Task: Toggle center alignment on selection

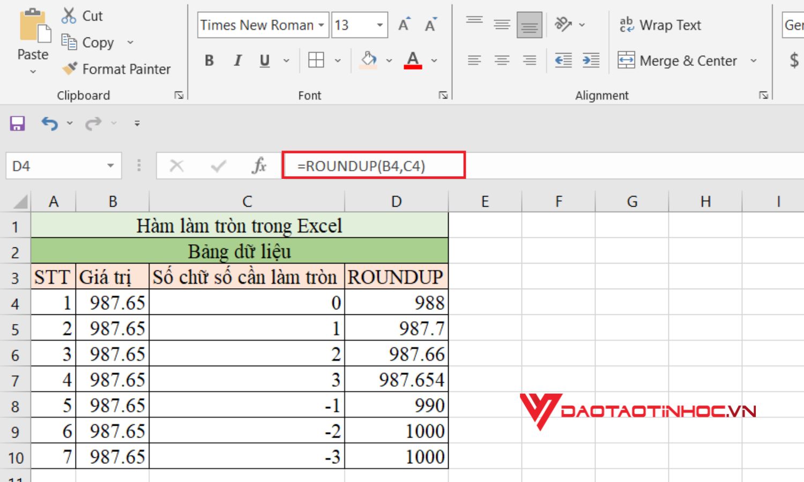Action: tap(501, 61)
